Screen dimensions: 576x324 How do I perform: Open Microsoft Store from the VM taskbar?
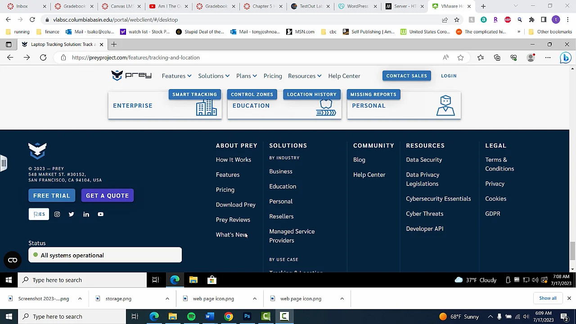tap(211, 280)
